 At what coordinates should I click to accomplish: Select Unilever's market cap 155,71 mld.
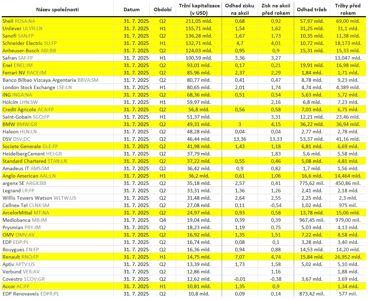pyautogui.click(x=199, y=28)
